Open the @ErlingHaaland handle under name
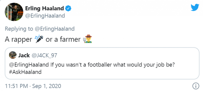The width and height of the screenshot is (203, 93). tap(45, 16)
